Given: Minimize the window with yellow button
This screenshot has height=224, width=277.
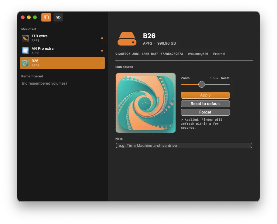Looking at the screenshot, I should click(x=29, y=17).
